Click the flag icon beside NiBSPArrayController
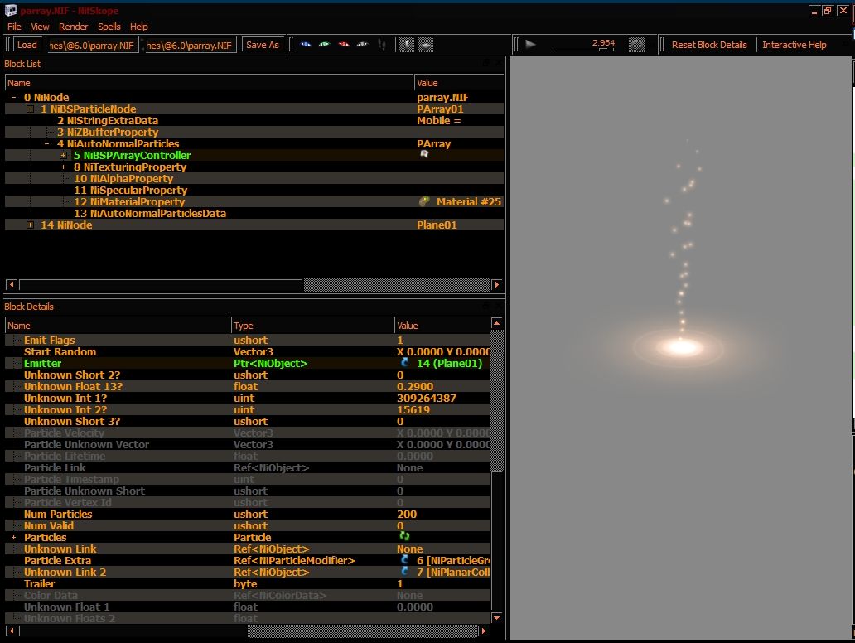The width and height of the screenshot is (855, 643). [424, 154]
